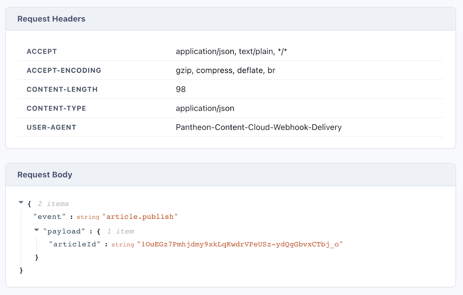Select the Content-Type application/json value
Screen dimensions: 463x295
205,109
